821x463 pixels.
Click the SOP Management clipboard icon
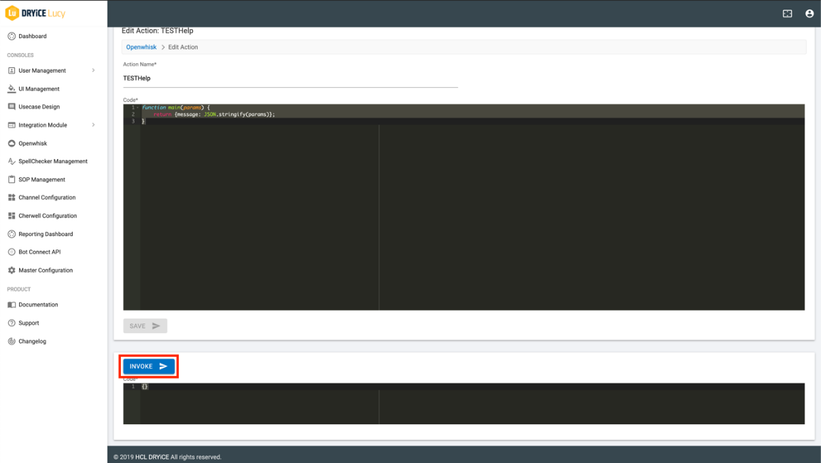[12, 179]
